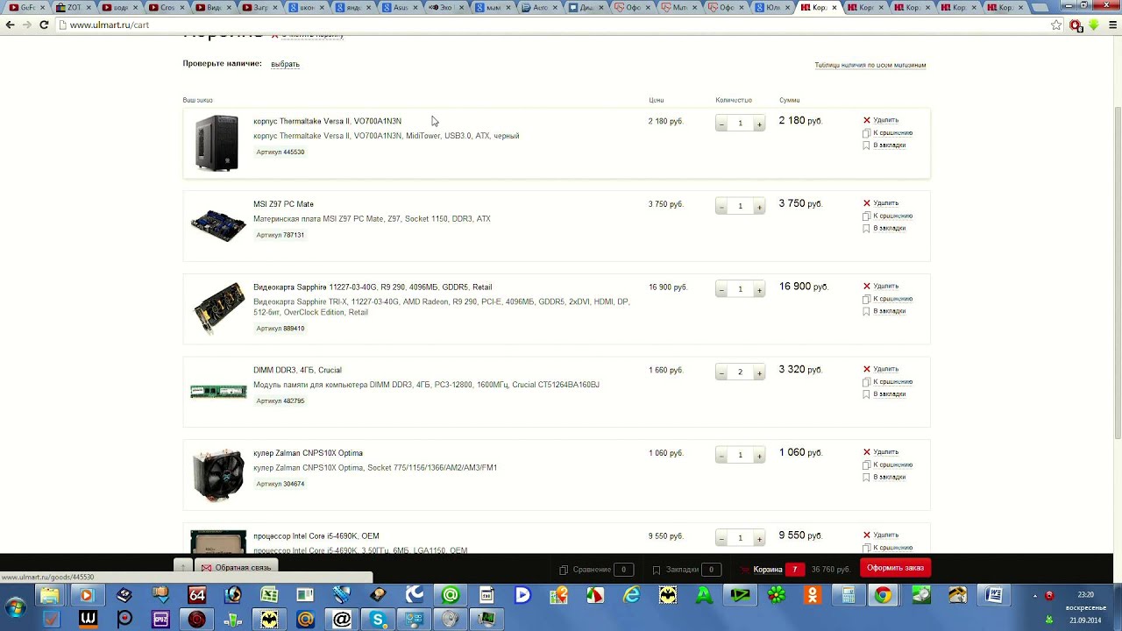Open Microsoft Word from the taskbar
Viewport: 1122px width, 631px height.
[994, 596]
